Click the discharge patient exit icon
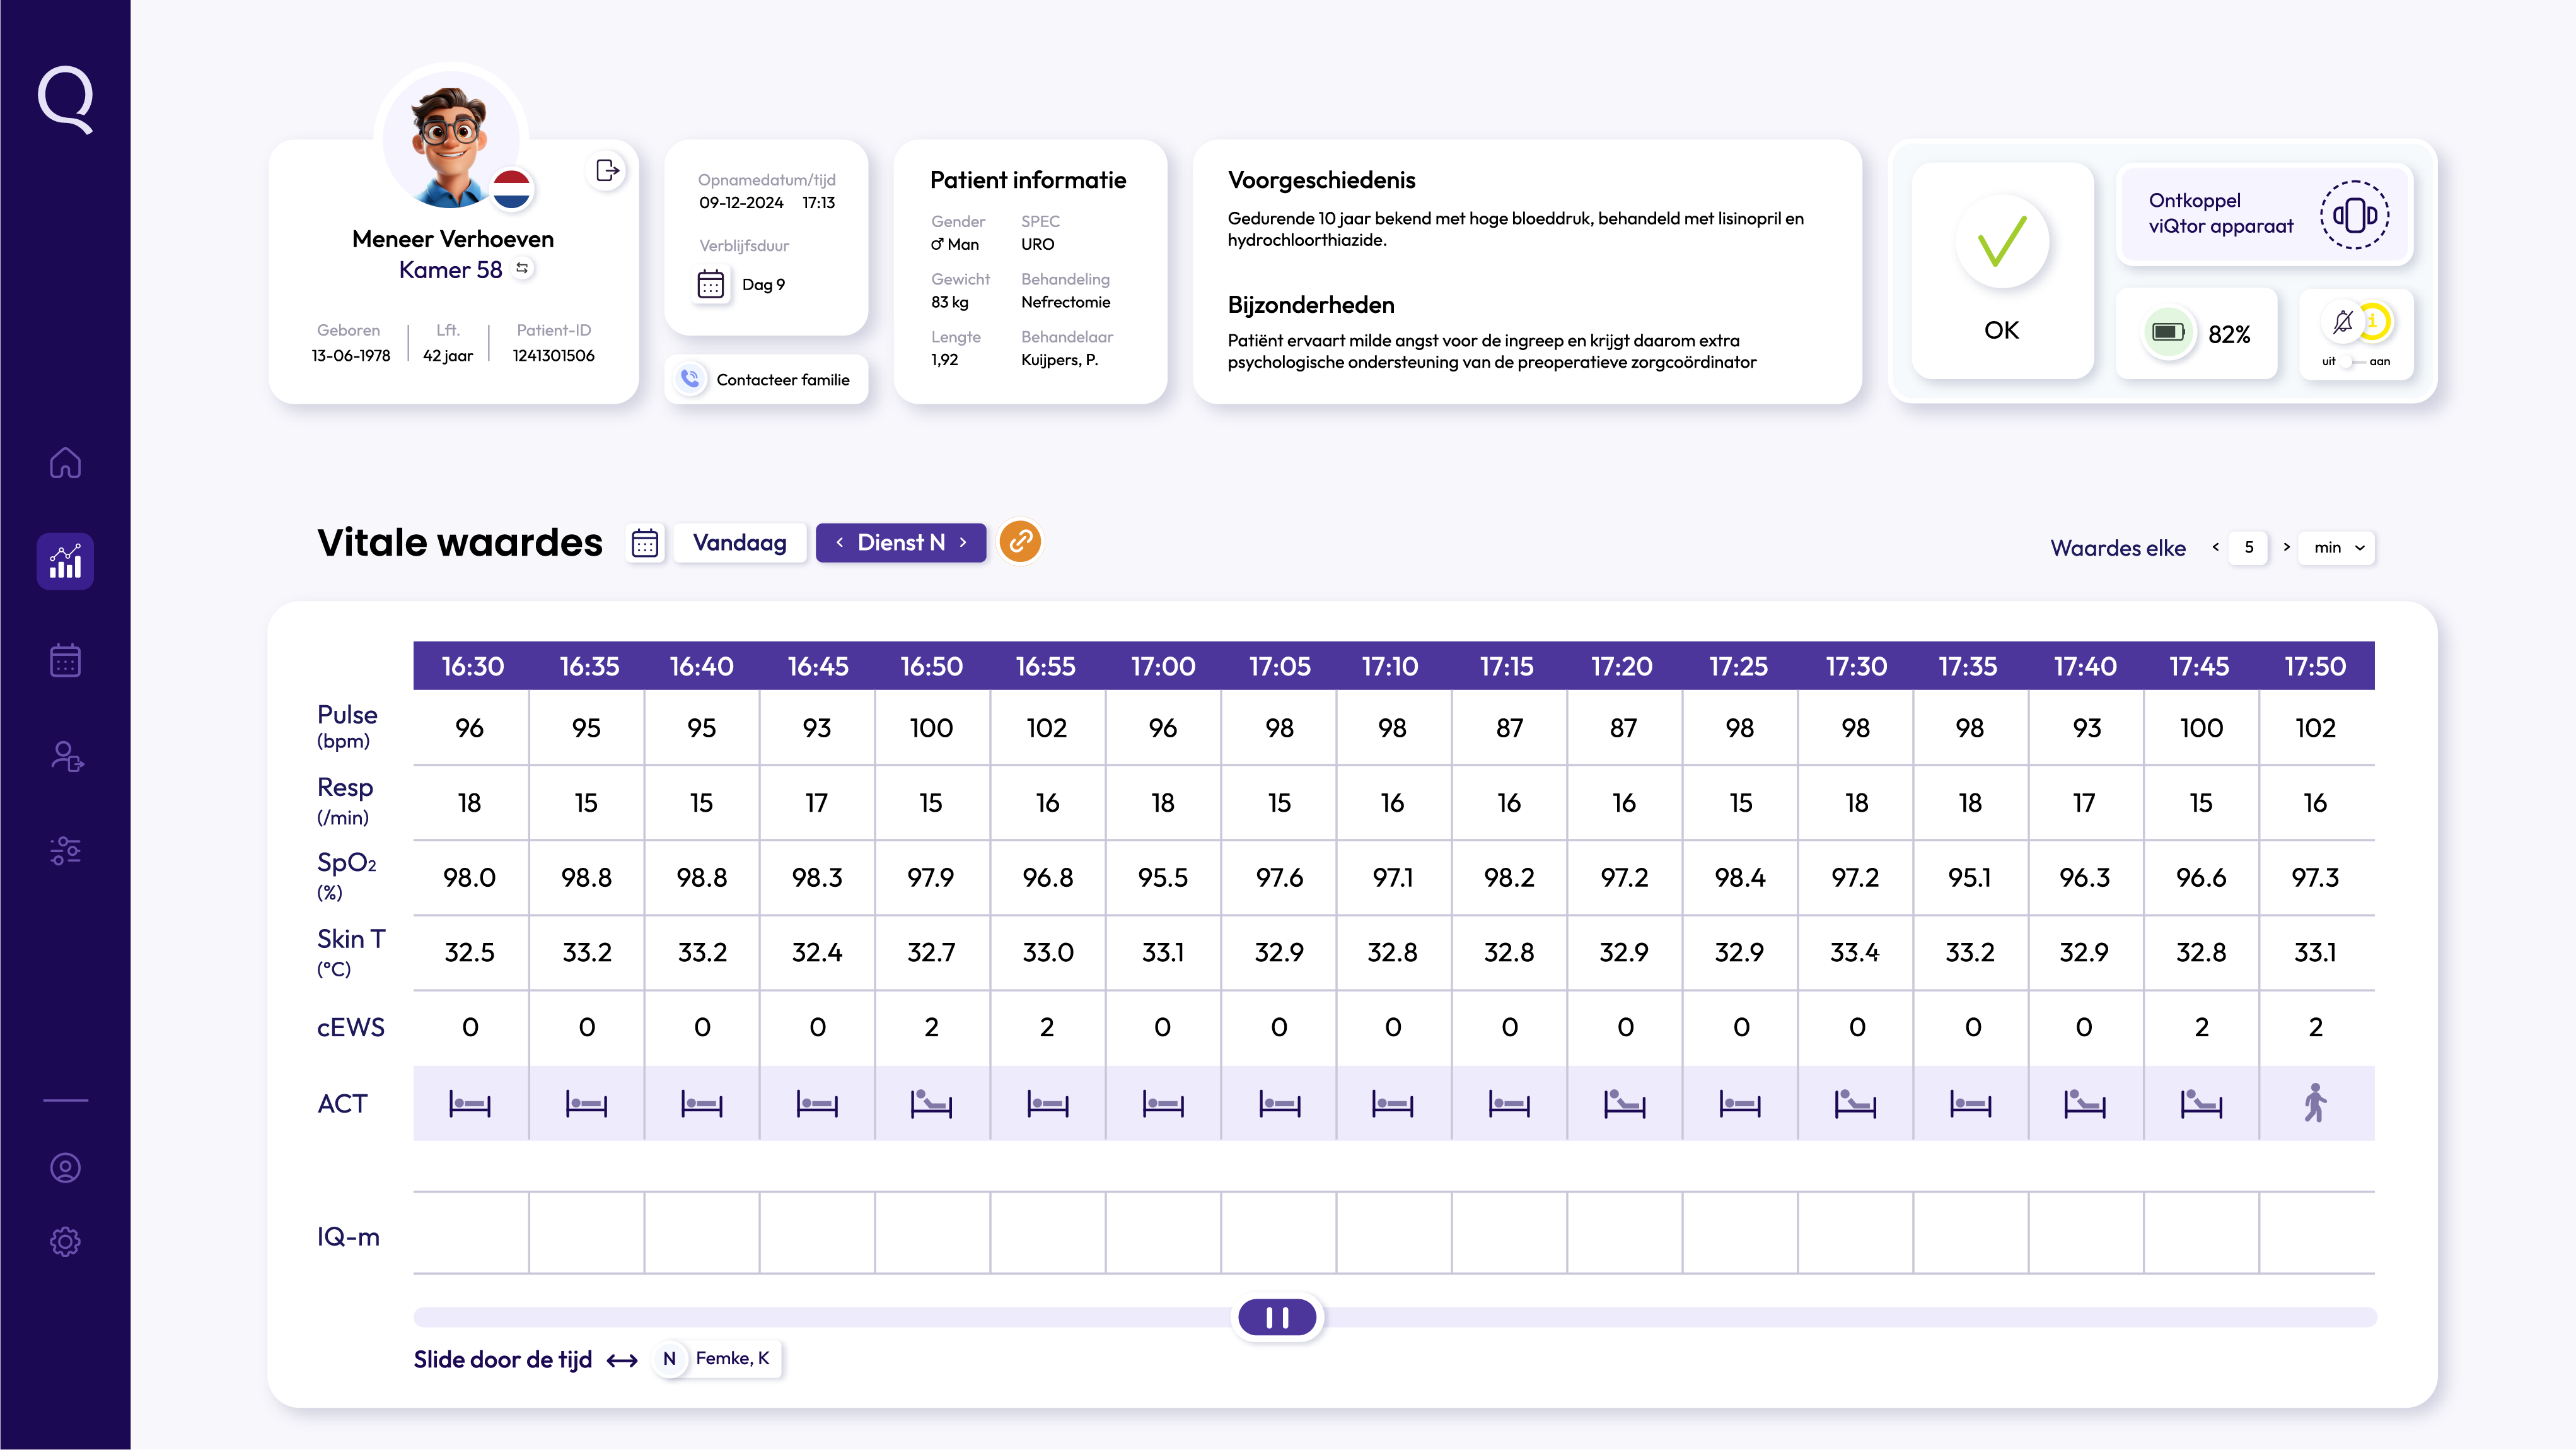 coord(607,170)
